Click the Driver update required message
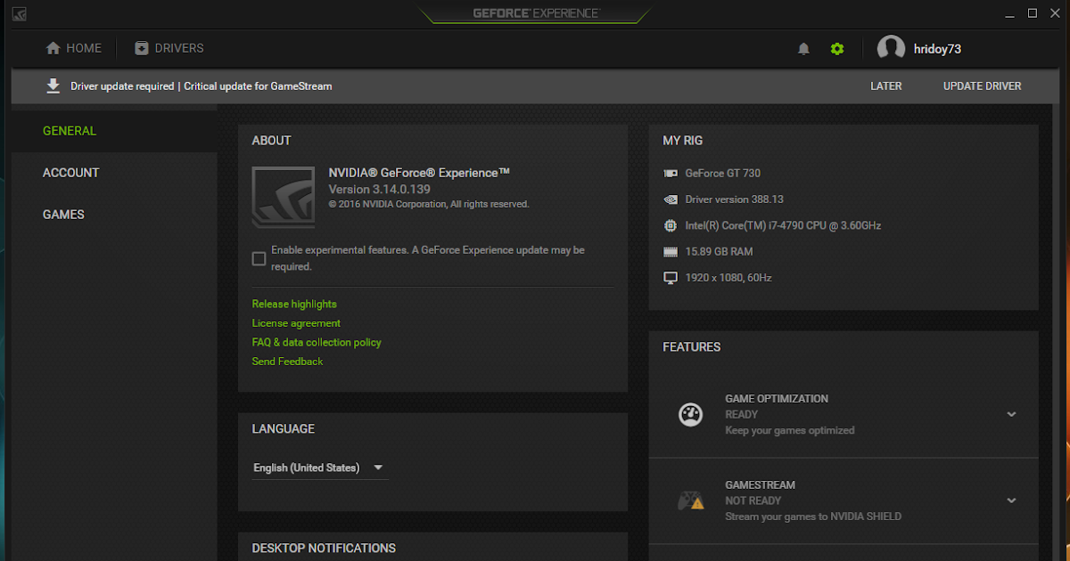The height and width of the screenshot is (561, 1070). pyautogui.click(x=202, y=86)
